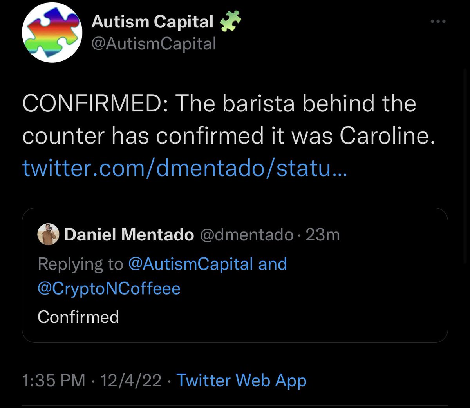This screenshot has height=408, width=470.
Task: Click the @AutismCapital mention in the reply line
Action: pyautogui.click(x=191, y=264)
